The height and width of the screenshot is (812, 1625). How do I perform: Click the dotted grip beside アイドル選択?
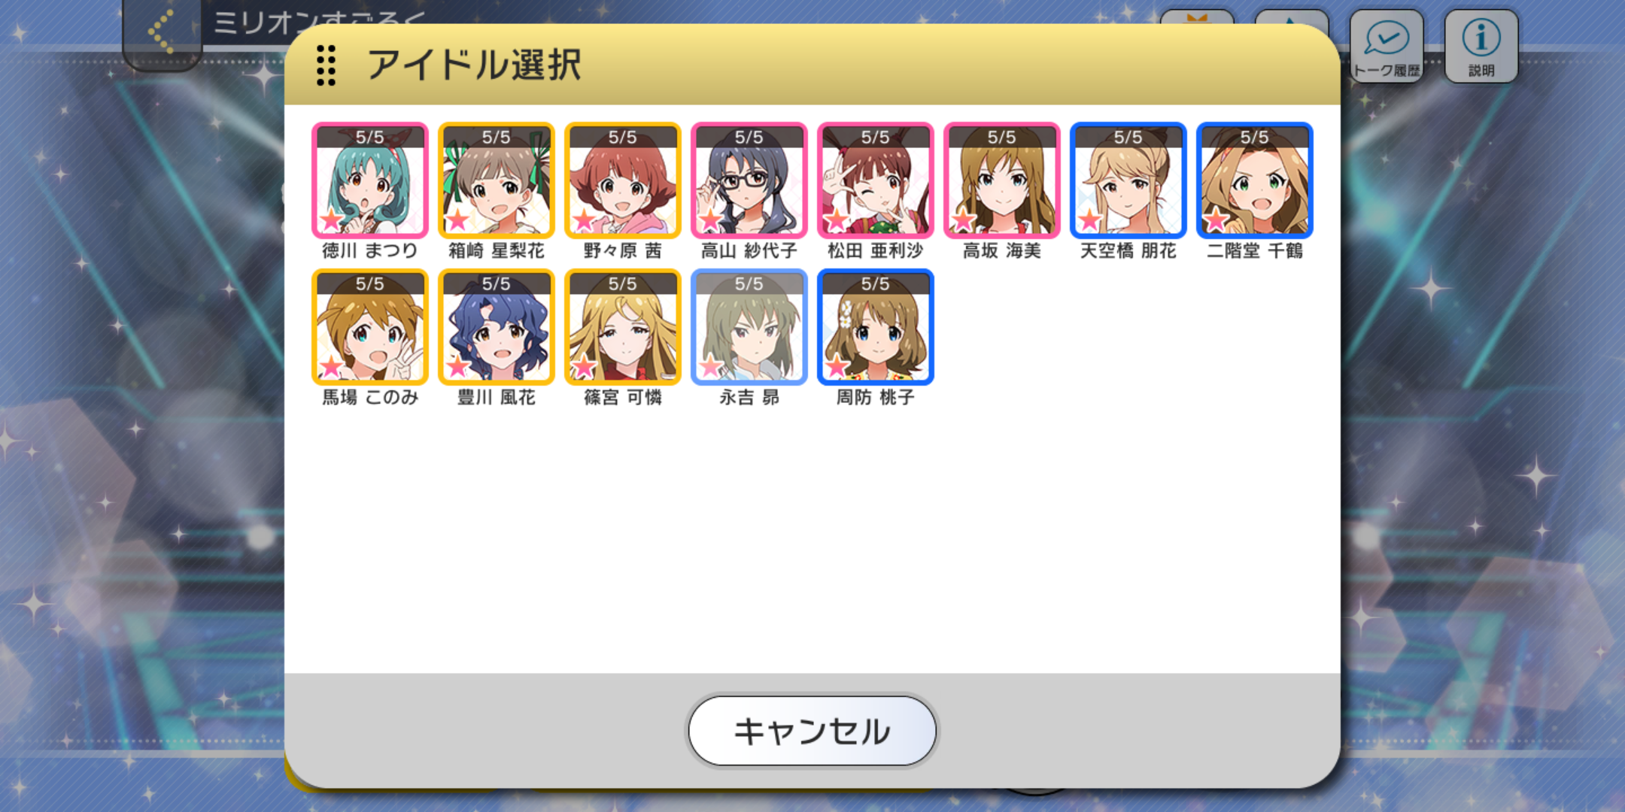click(x=326, y=65)
